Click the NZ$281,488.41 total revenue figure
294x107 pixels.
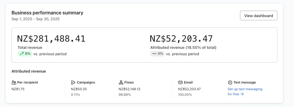pos(51,39)
